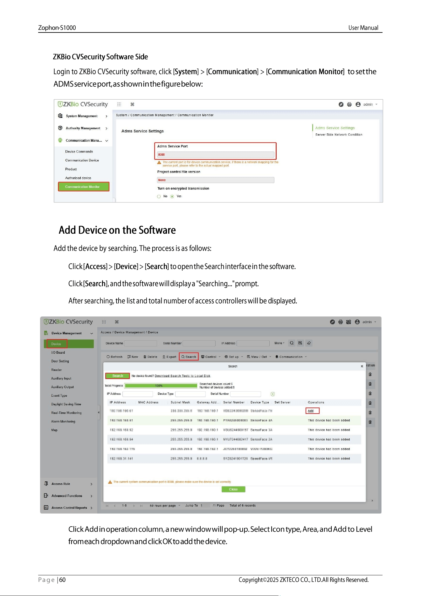
Task: Click the printer icon in Communication Monitor header
Action: (349, 104)
